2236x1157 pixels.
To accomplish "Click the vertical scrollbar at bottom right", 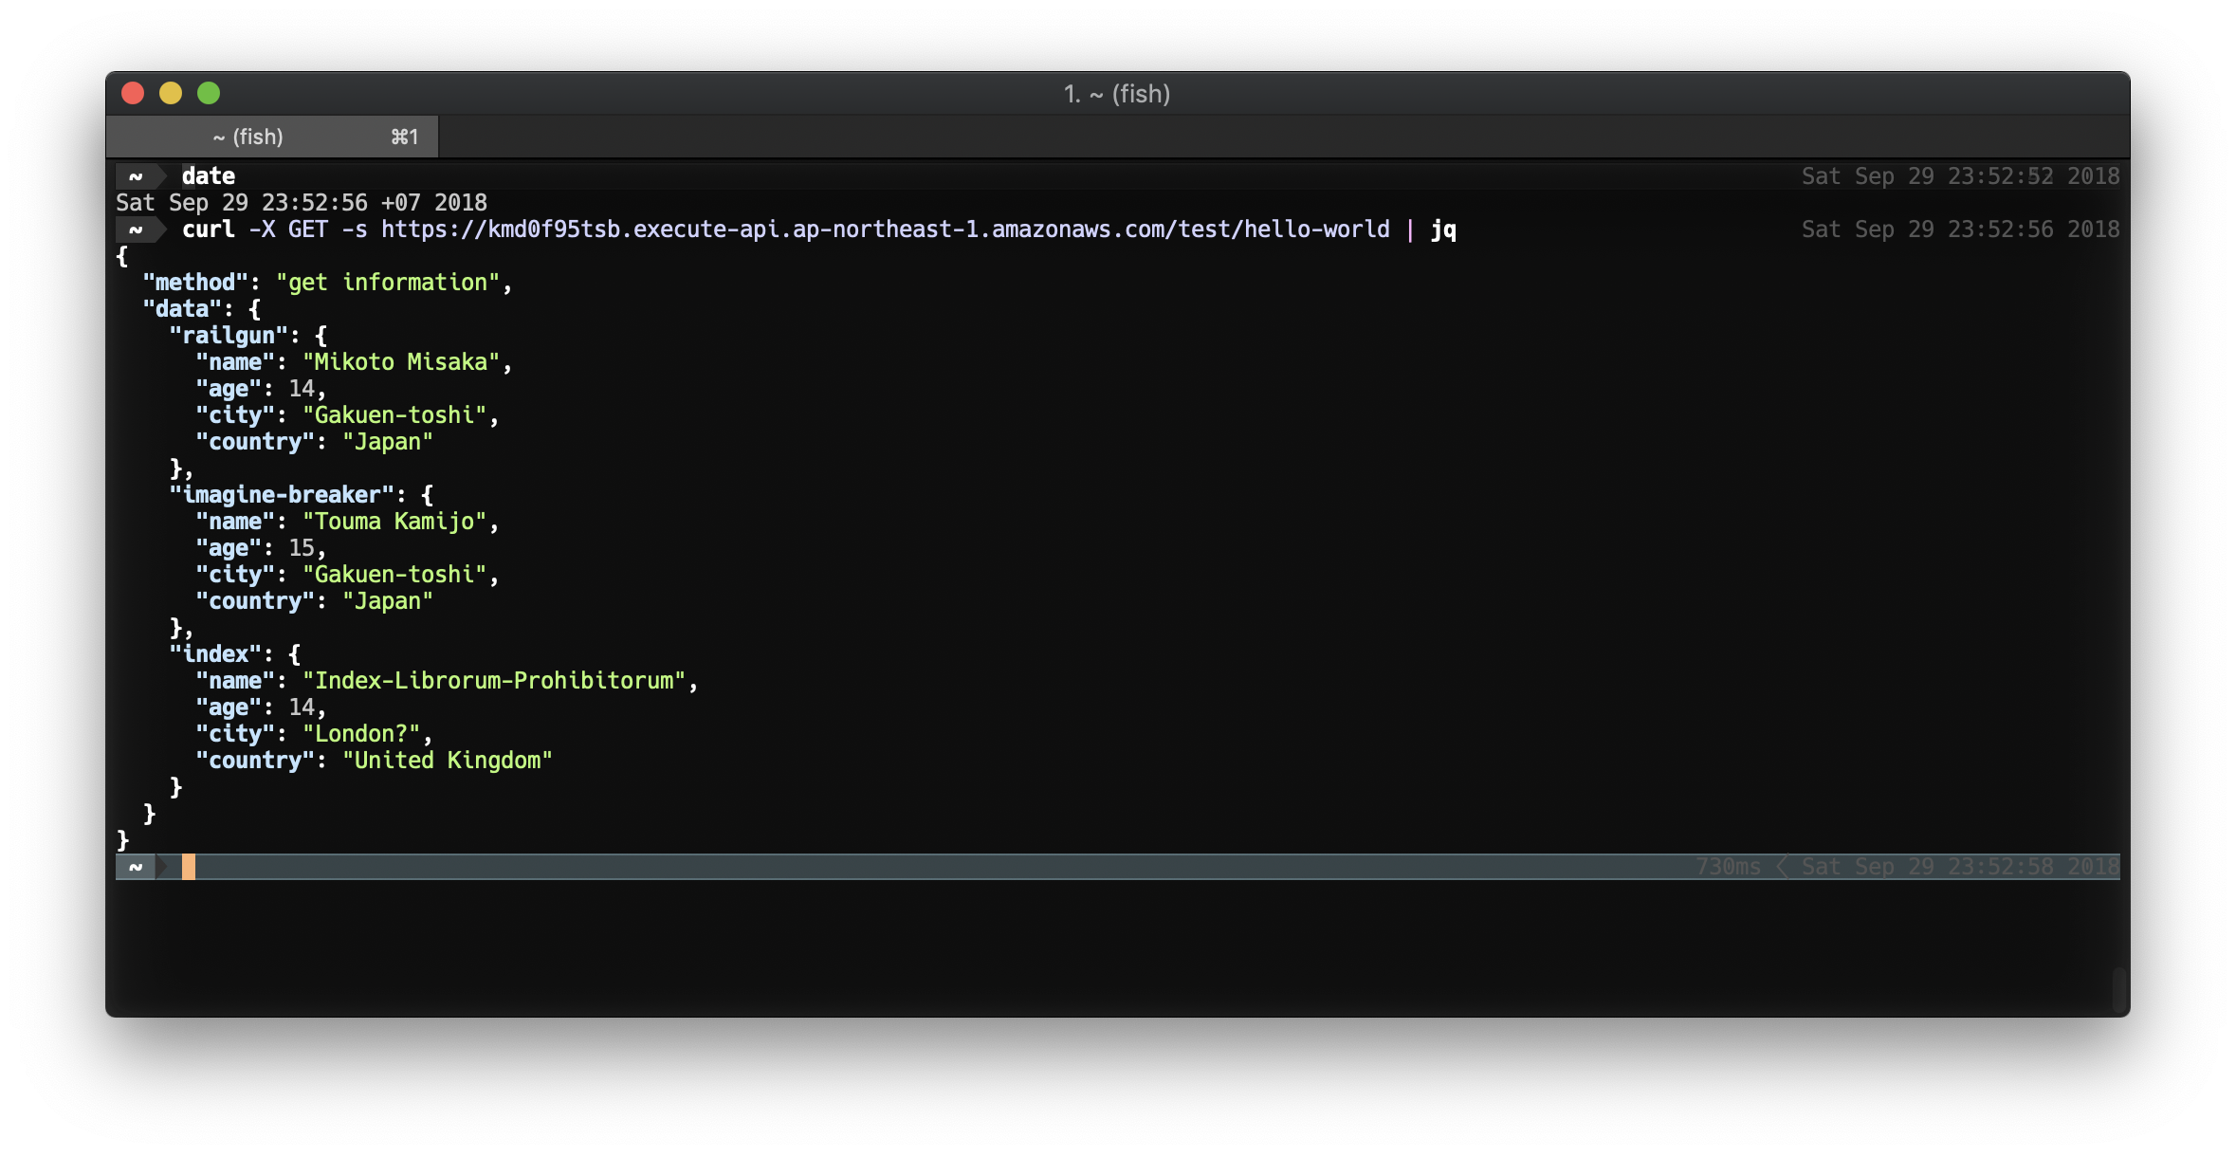I will coord(2120,990).
